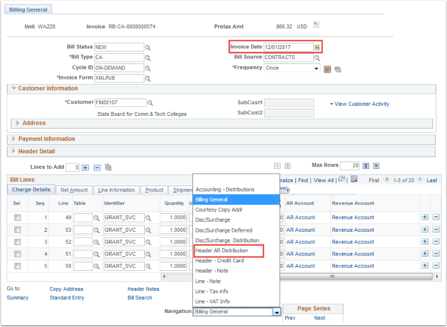Select Line - Tax info option

212,291
